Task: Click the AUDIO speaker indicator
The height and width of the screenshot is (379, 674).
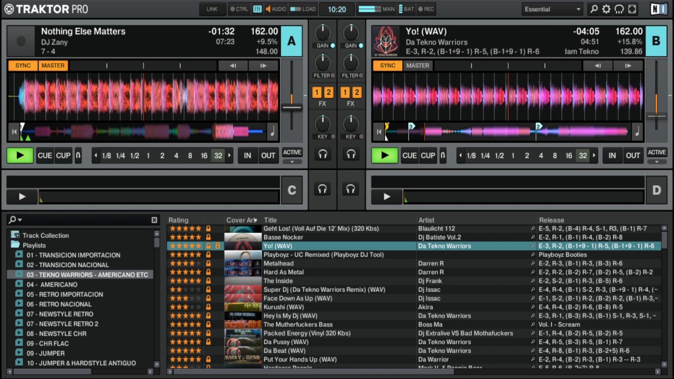Action: 276,9
